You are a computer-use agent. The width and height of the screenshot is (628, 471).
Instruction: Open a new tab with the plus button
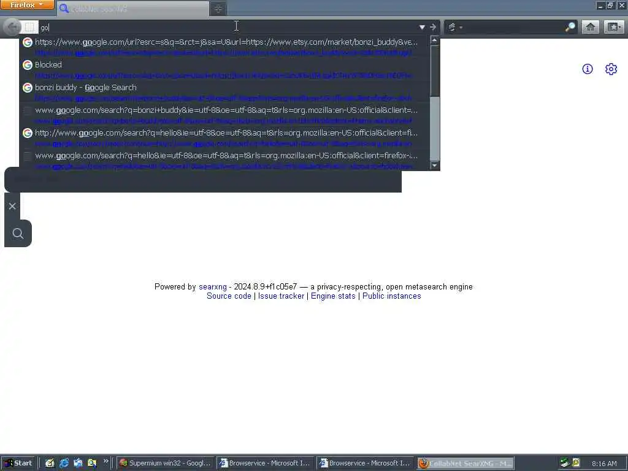point(218,9)
